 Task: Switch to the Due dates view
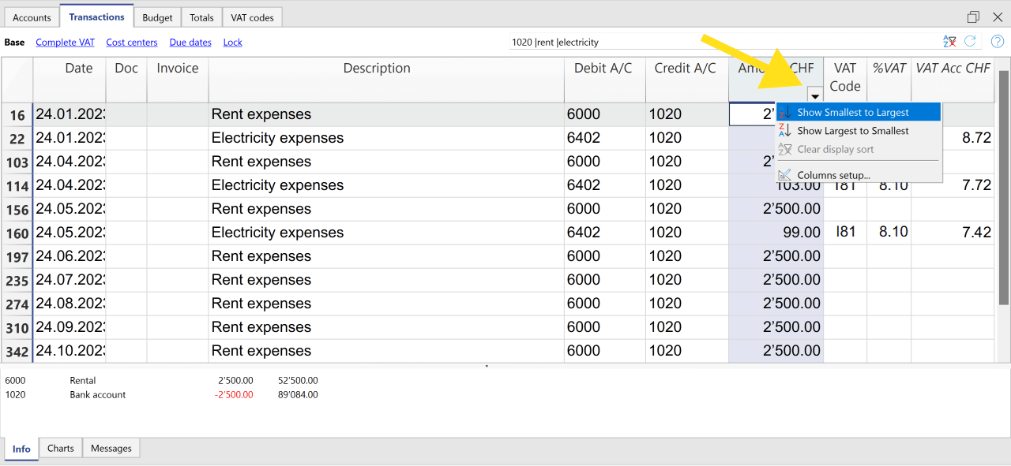(x=190, y=43)
